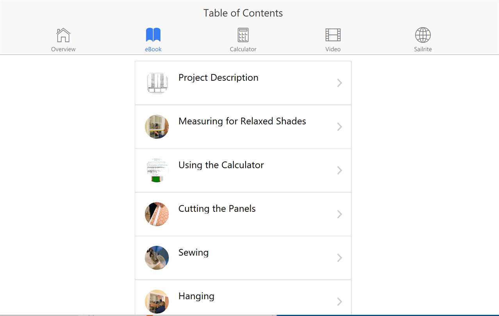The height and width of the screenshot is (316, 499).
Task: Open Measuring for Relaxed Shades chevron
Action: [x=340, y=127]
